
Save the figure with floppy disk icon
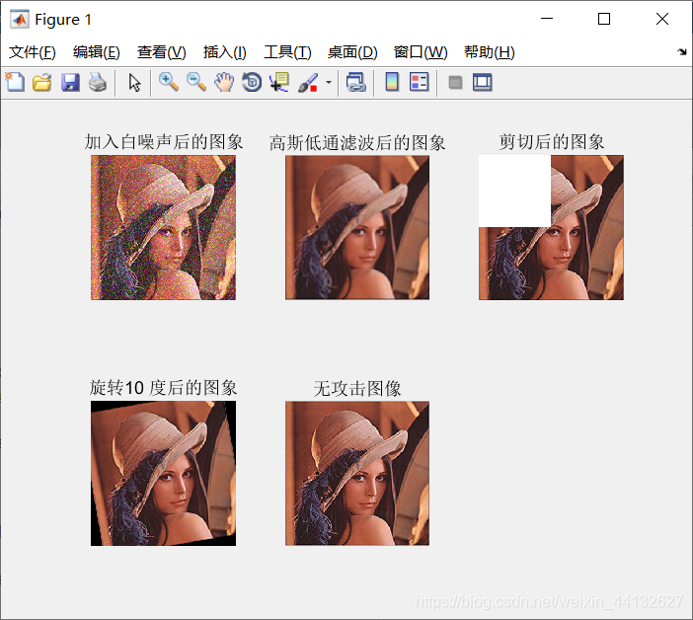click(70, 82)
